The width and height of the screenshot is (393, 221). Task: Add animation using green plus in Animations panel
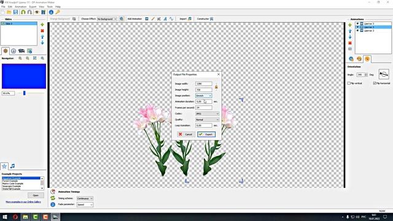coord(350,25)
